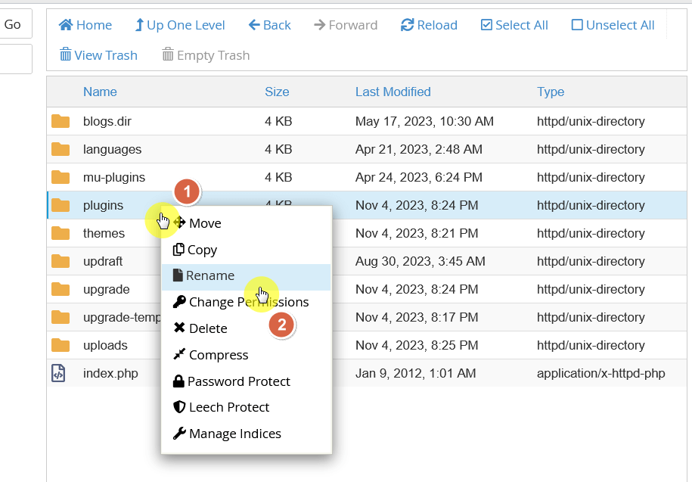Sort files by the Name column header

[x=100, y=92]
